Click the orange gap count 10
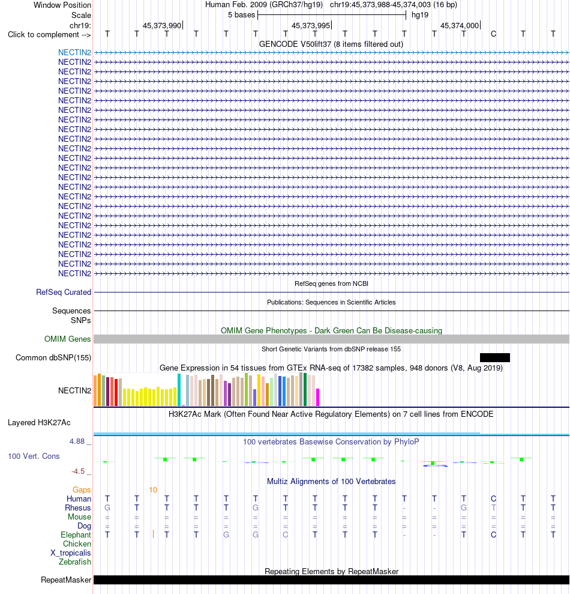The width and height of the screenshot is (570, 594). [153, 490]
